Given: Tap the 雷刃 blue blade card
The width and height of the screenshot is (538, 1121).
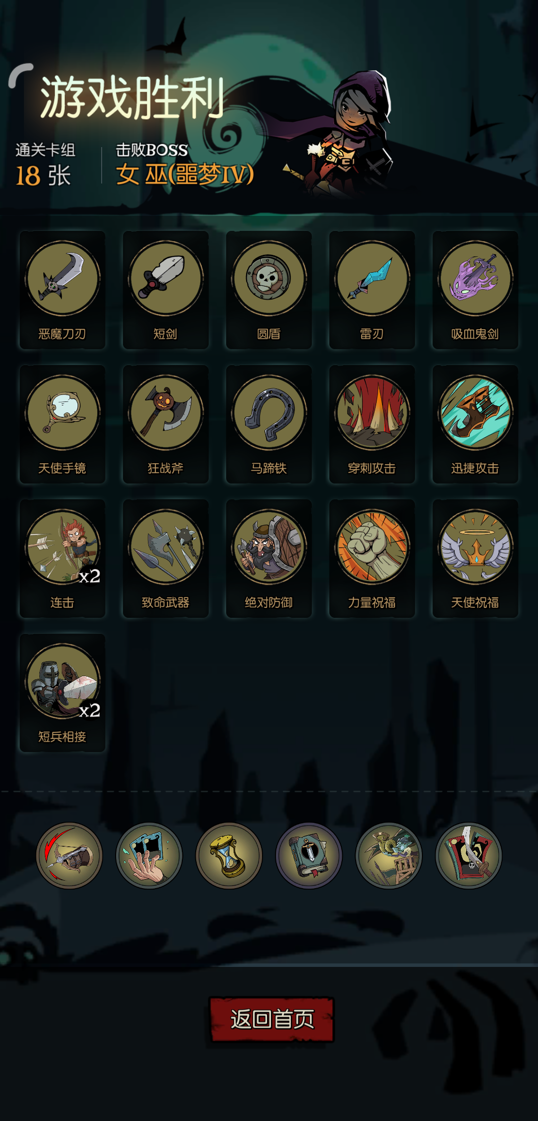Looking at the screenshot, I should coord(372,290).
